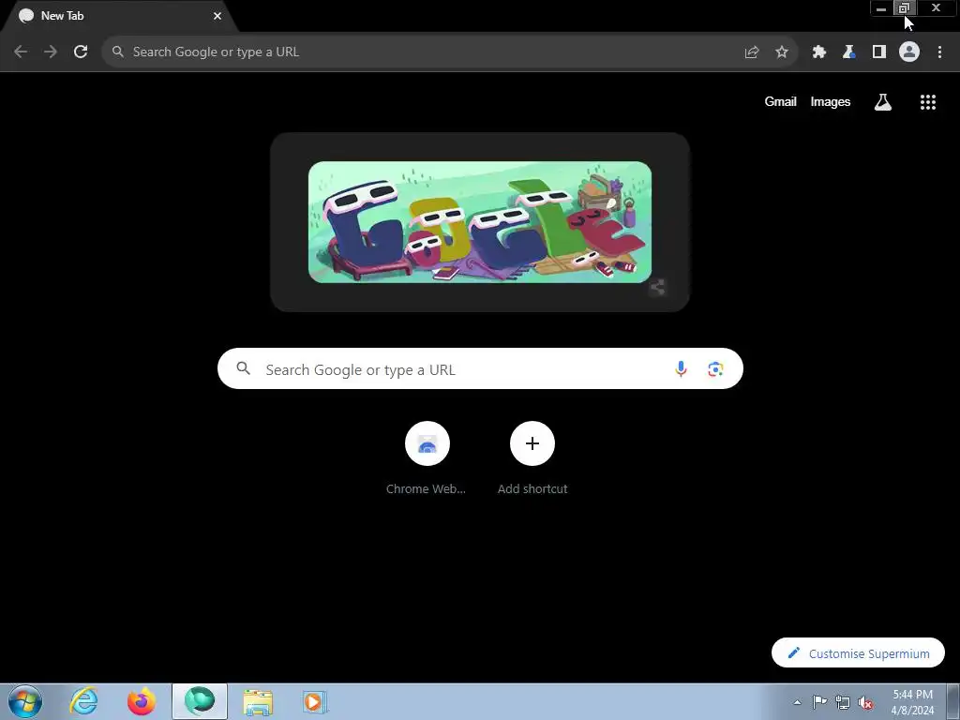This screenshot has width=960, height=720.
Task: Search by image with the Lens icon
Action: [715, 369]
